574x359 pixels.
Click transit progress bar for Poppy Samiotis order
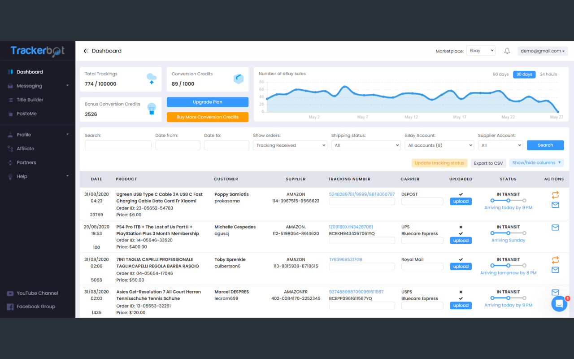click(508, 201)
